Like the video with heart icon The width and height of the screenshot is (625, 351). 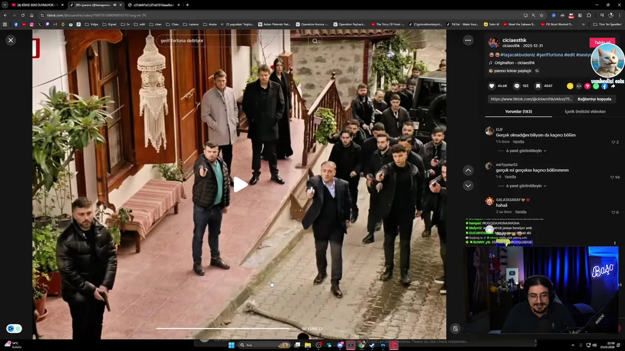pos(492,86)
